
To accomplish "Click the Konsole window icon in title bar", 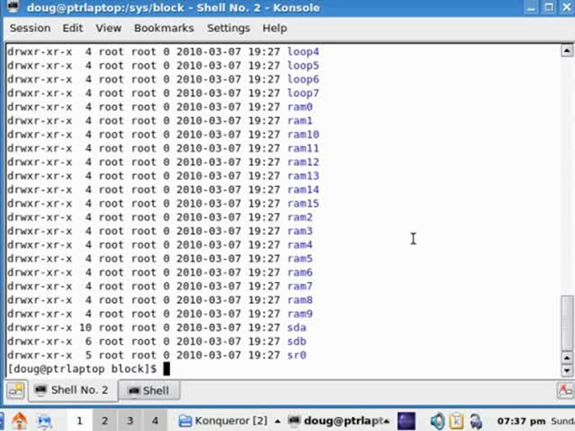I will coord(13,7).
